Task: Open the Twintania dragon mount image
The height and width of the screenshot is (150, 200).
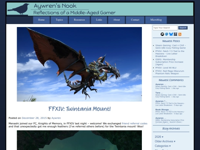Action: pyautogui.click(x=79, y=64)
